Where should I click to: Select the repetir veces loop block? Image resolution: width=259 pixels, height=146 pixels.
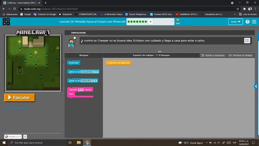80,92
